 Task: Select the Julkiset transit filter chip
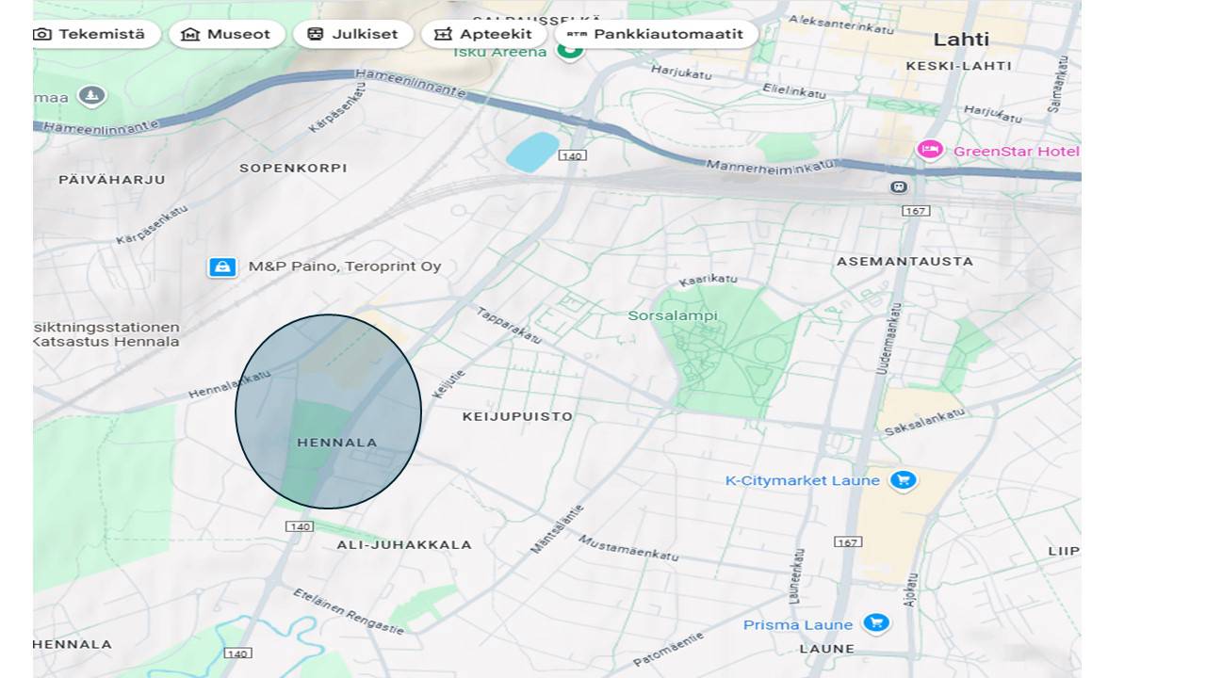click(353, 34)
